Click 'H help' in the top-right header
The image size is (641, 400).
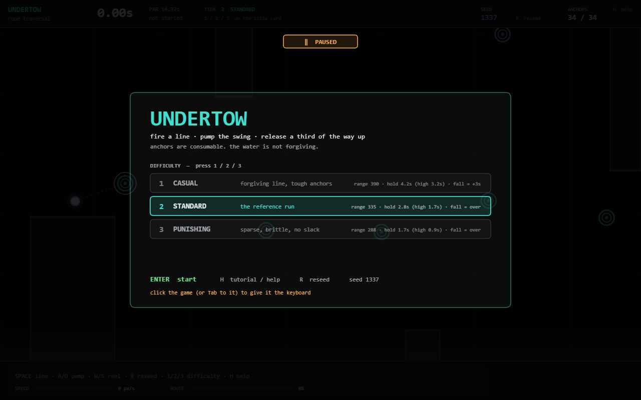(x=622, y=9)
